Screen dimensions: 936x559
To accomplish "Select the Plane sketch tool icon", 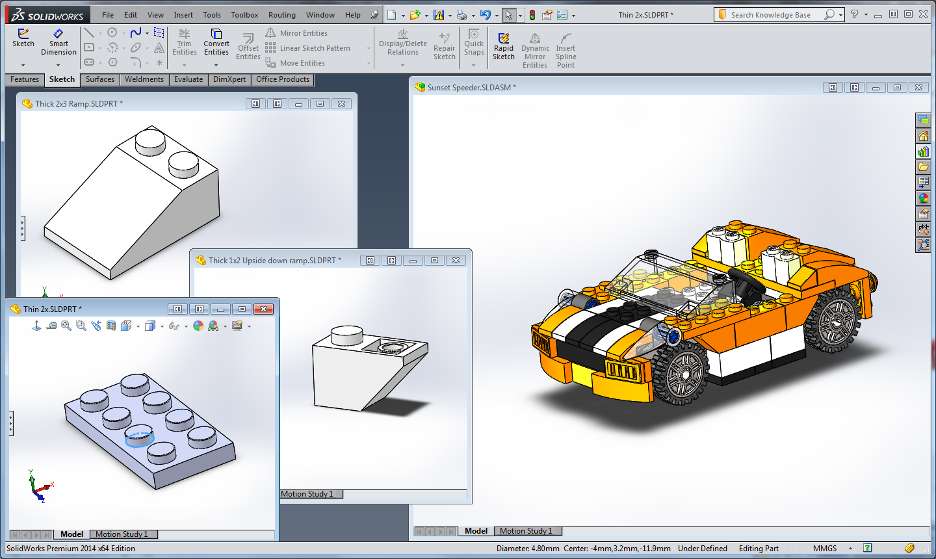I will pos(159,32).
